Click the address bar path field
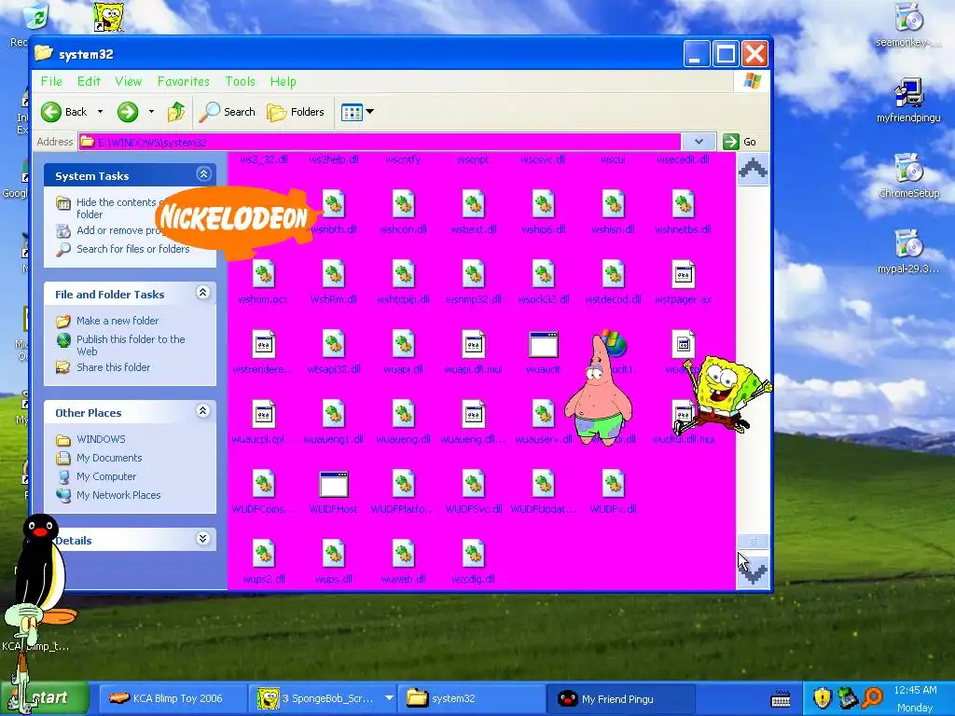 coord(379,142)
